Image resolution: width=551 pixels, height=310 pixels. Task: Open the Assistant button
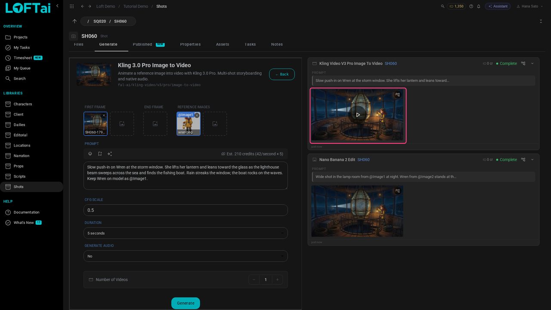point(498,6)
